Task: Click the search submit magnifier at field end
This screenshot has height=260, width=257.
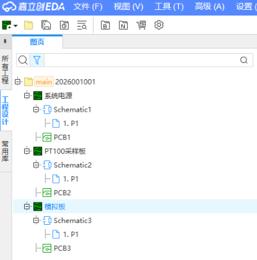Action: click(x=244, y=60)
